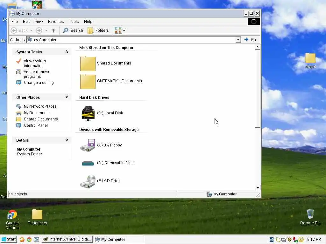
Task: Maximize the My Computer window
Action: pos(251,13)
